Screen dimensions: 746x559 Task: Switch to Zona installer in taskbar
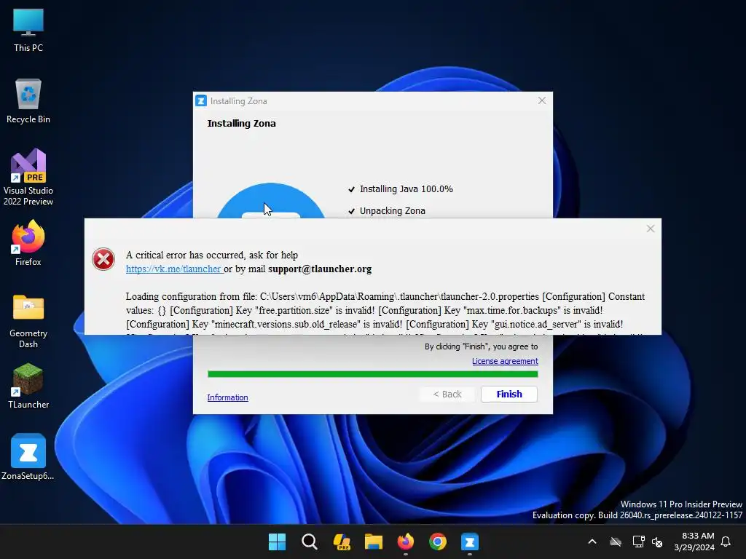point(470,542)
